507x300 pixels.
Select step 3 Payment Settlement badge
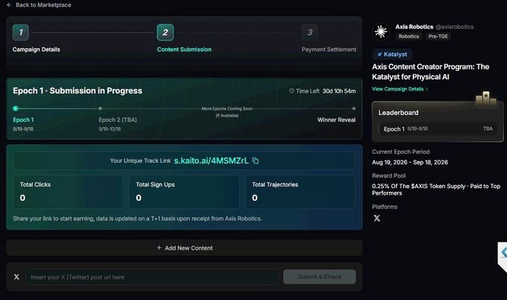[x=309, y=32]
